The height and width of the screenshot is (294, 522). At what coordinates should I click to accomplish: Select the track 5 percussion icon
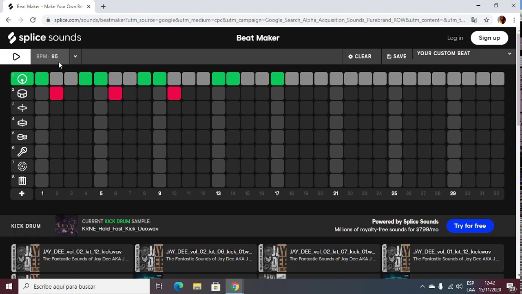22,137
